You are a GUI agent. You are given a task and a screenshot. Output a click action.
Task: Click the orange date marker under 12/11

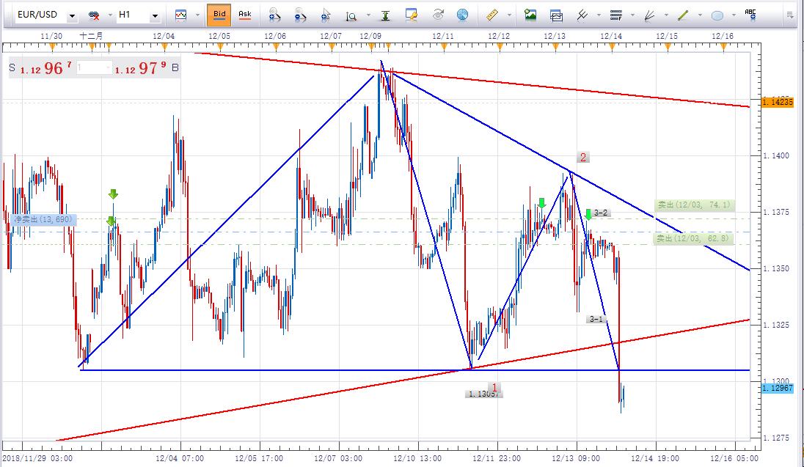point(444,47)
